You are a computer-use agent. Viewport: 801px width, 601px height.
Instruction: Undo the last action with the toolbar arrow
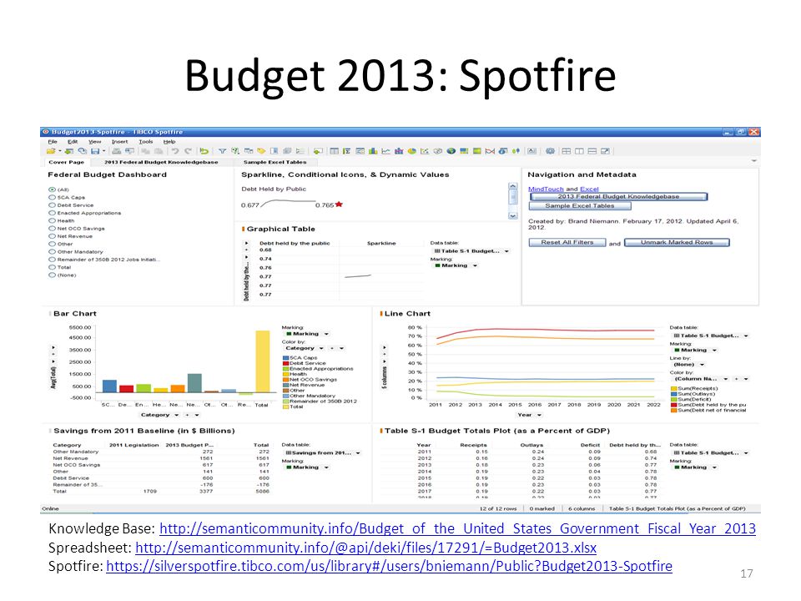pos(175,151)
